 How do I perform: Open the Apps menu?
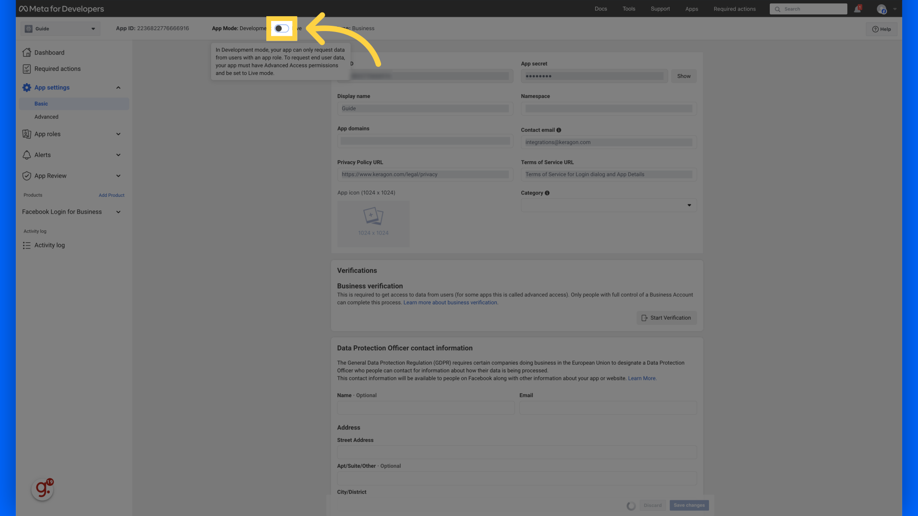pos(691,9)
